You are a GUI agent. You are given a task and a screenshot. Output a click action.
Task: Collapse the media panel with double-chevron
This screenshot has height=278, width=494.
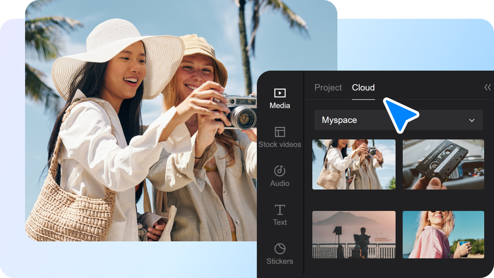point(487,87)
